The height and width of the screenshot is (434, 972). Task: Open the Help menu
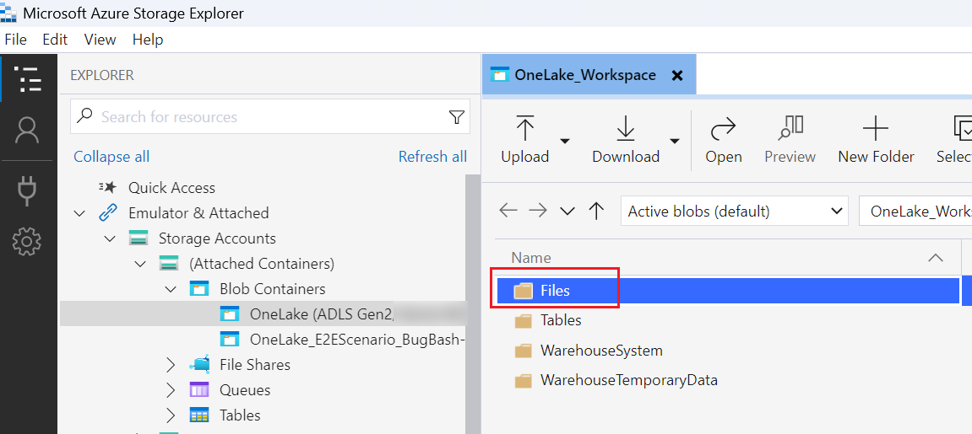(148, 40)
